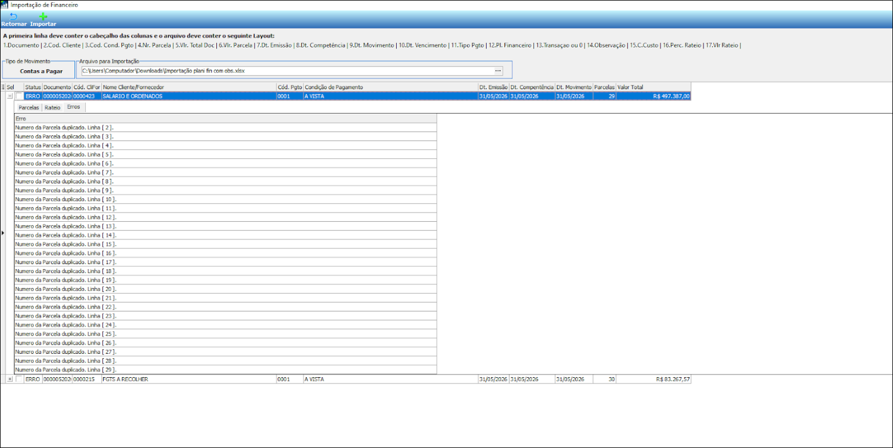Image resolution: width=893 pixels, height=448 pixels.
Task: Click the import file path field
Action: (287, 71)
